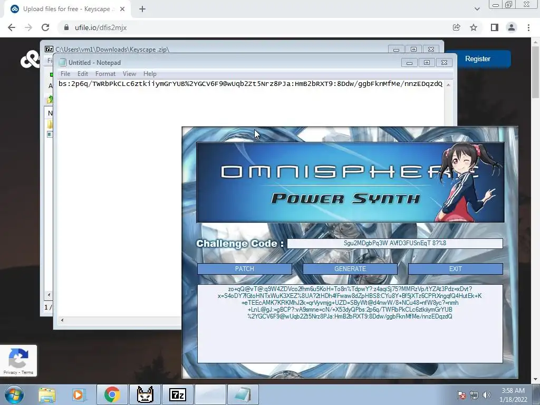The image size is (540, 405).
Task: Open File Explorer from taskbar
Action: (47, 394)
